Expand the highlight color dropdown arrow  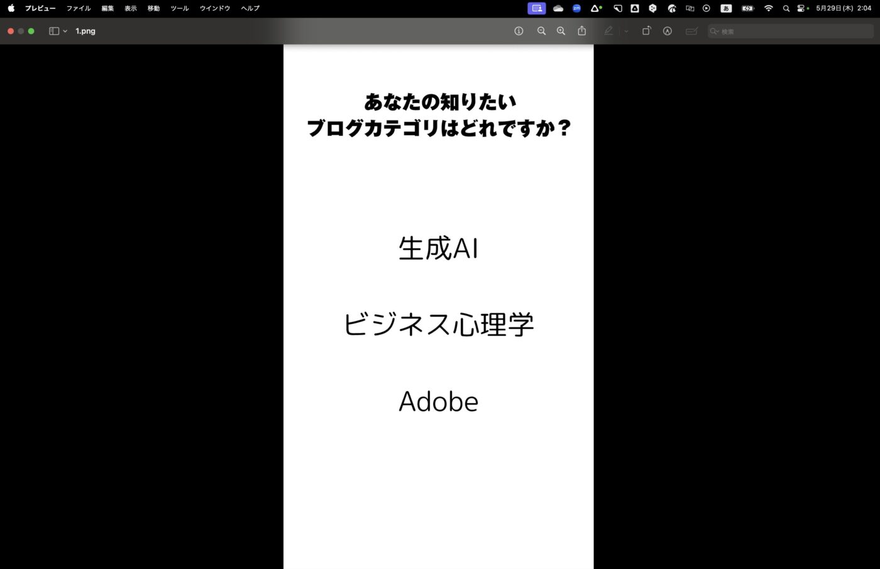626,31
